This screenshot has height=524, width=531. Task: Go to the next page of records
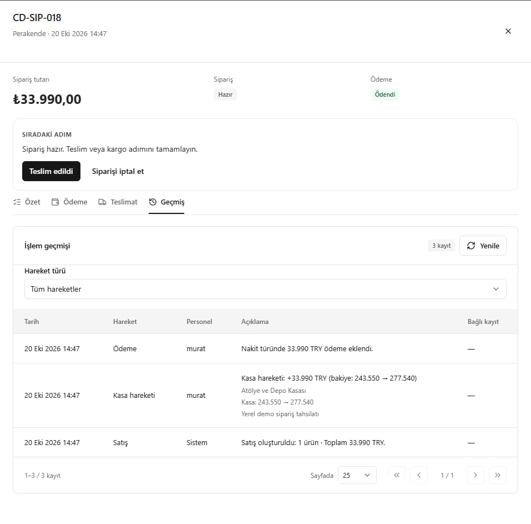pos(475,475)
